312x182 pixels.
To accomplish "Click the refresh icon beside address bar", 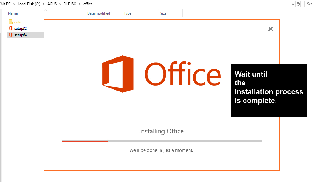I will pos(298,4).
